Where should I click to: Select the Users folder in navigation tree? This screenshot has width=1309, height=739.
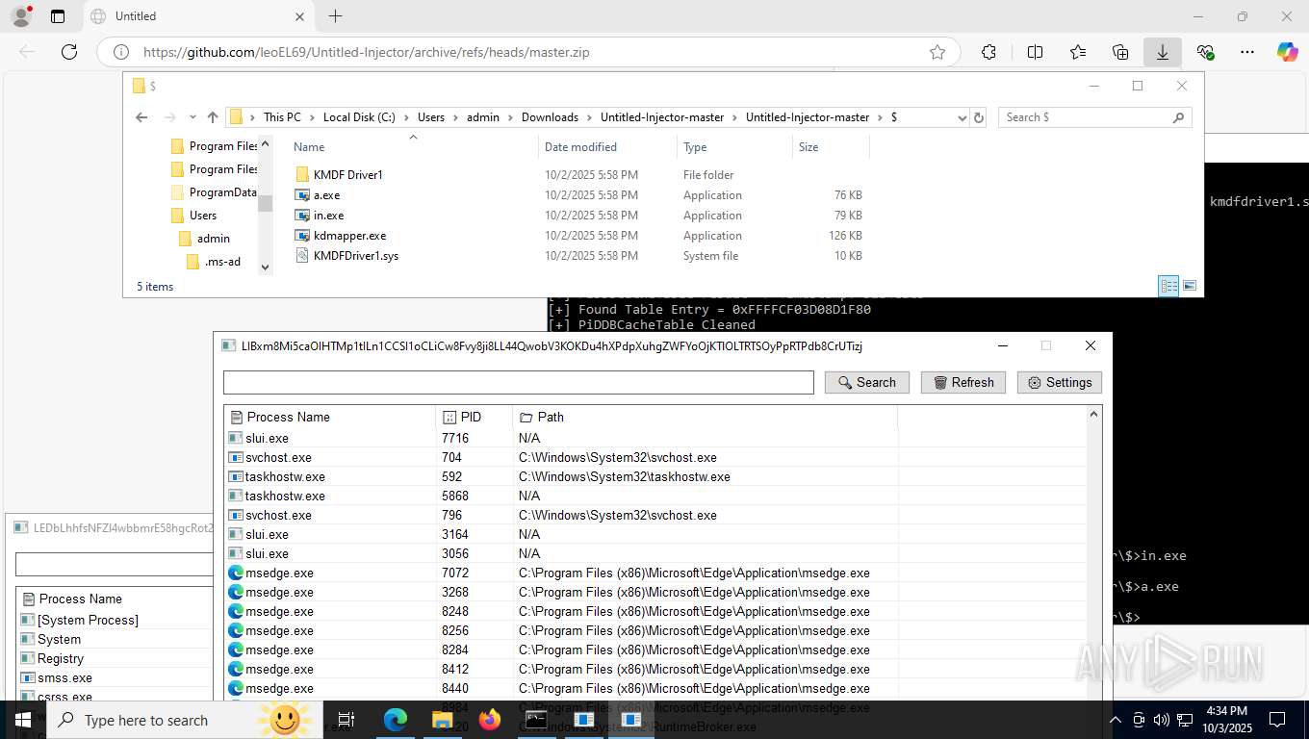193,216
